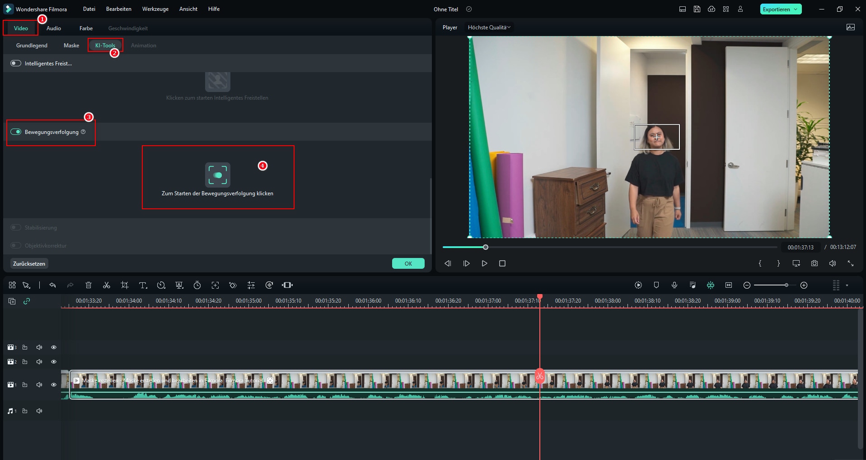Take a snapshot with camera icon
The height and width of the screenshot is (460, 866).
[x=815, y=263]
